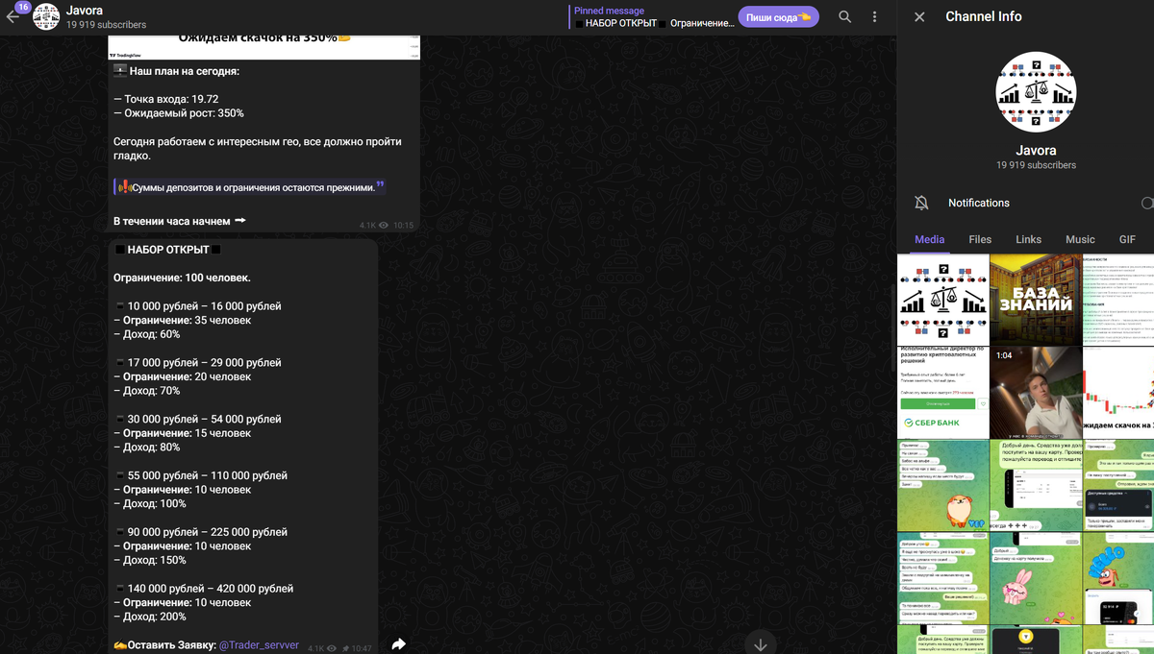Viewport: 1154px width, 654px height.
Task: Open Javora channel avatar in chat header
Action: [x=46, y=16]
